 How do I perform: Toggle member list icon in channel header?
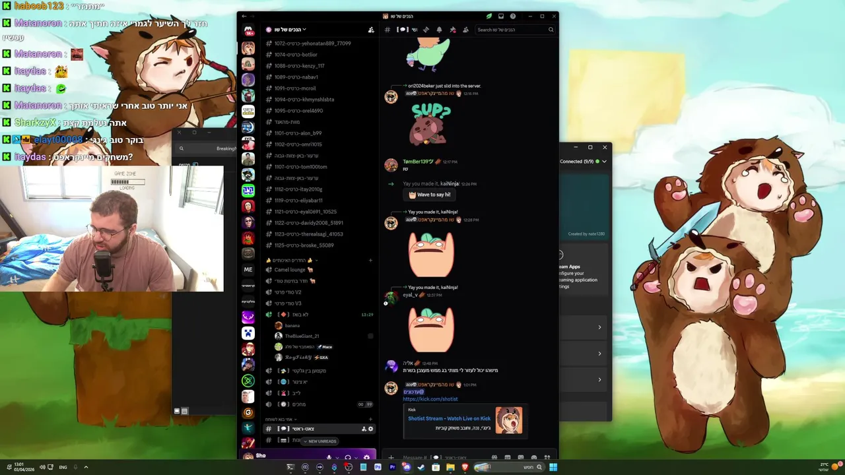coord(465,30)
